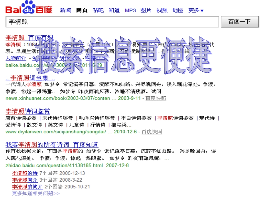This screenshot has height=198, width=264.
Task: Click the search box containing 李清照
Action: pos(112,22)
